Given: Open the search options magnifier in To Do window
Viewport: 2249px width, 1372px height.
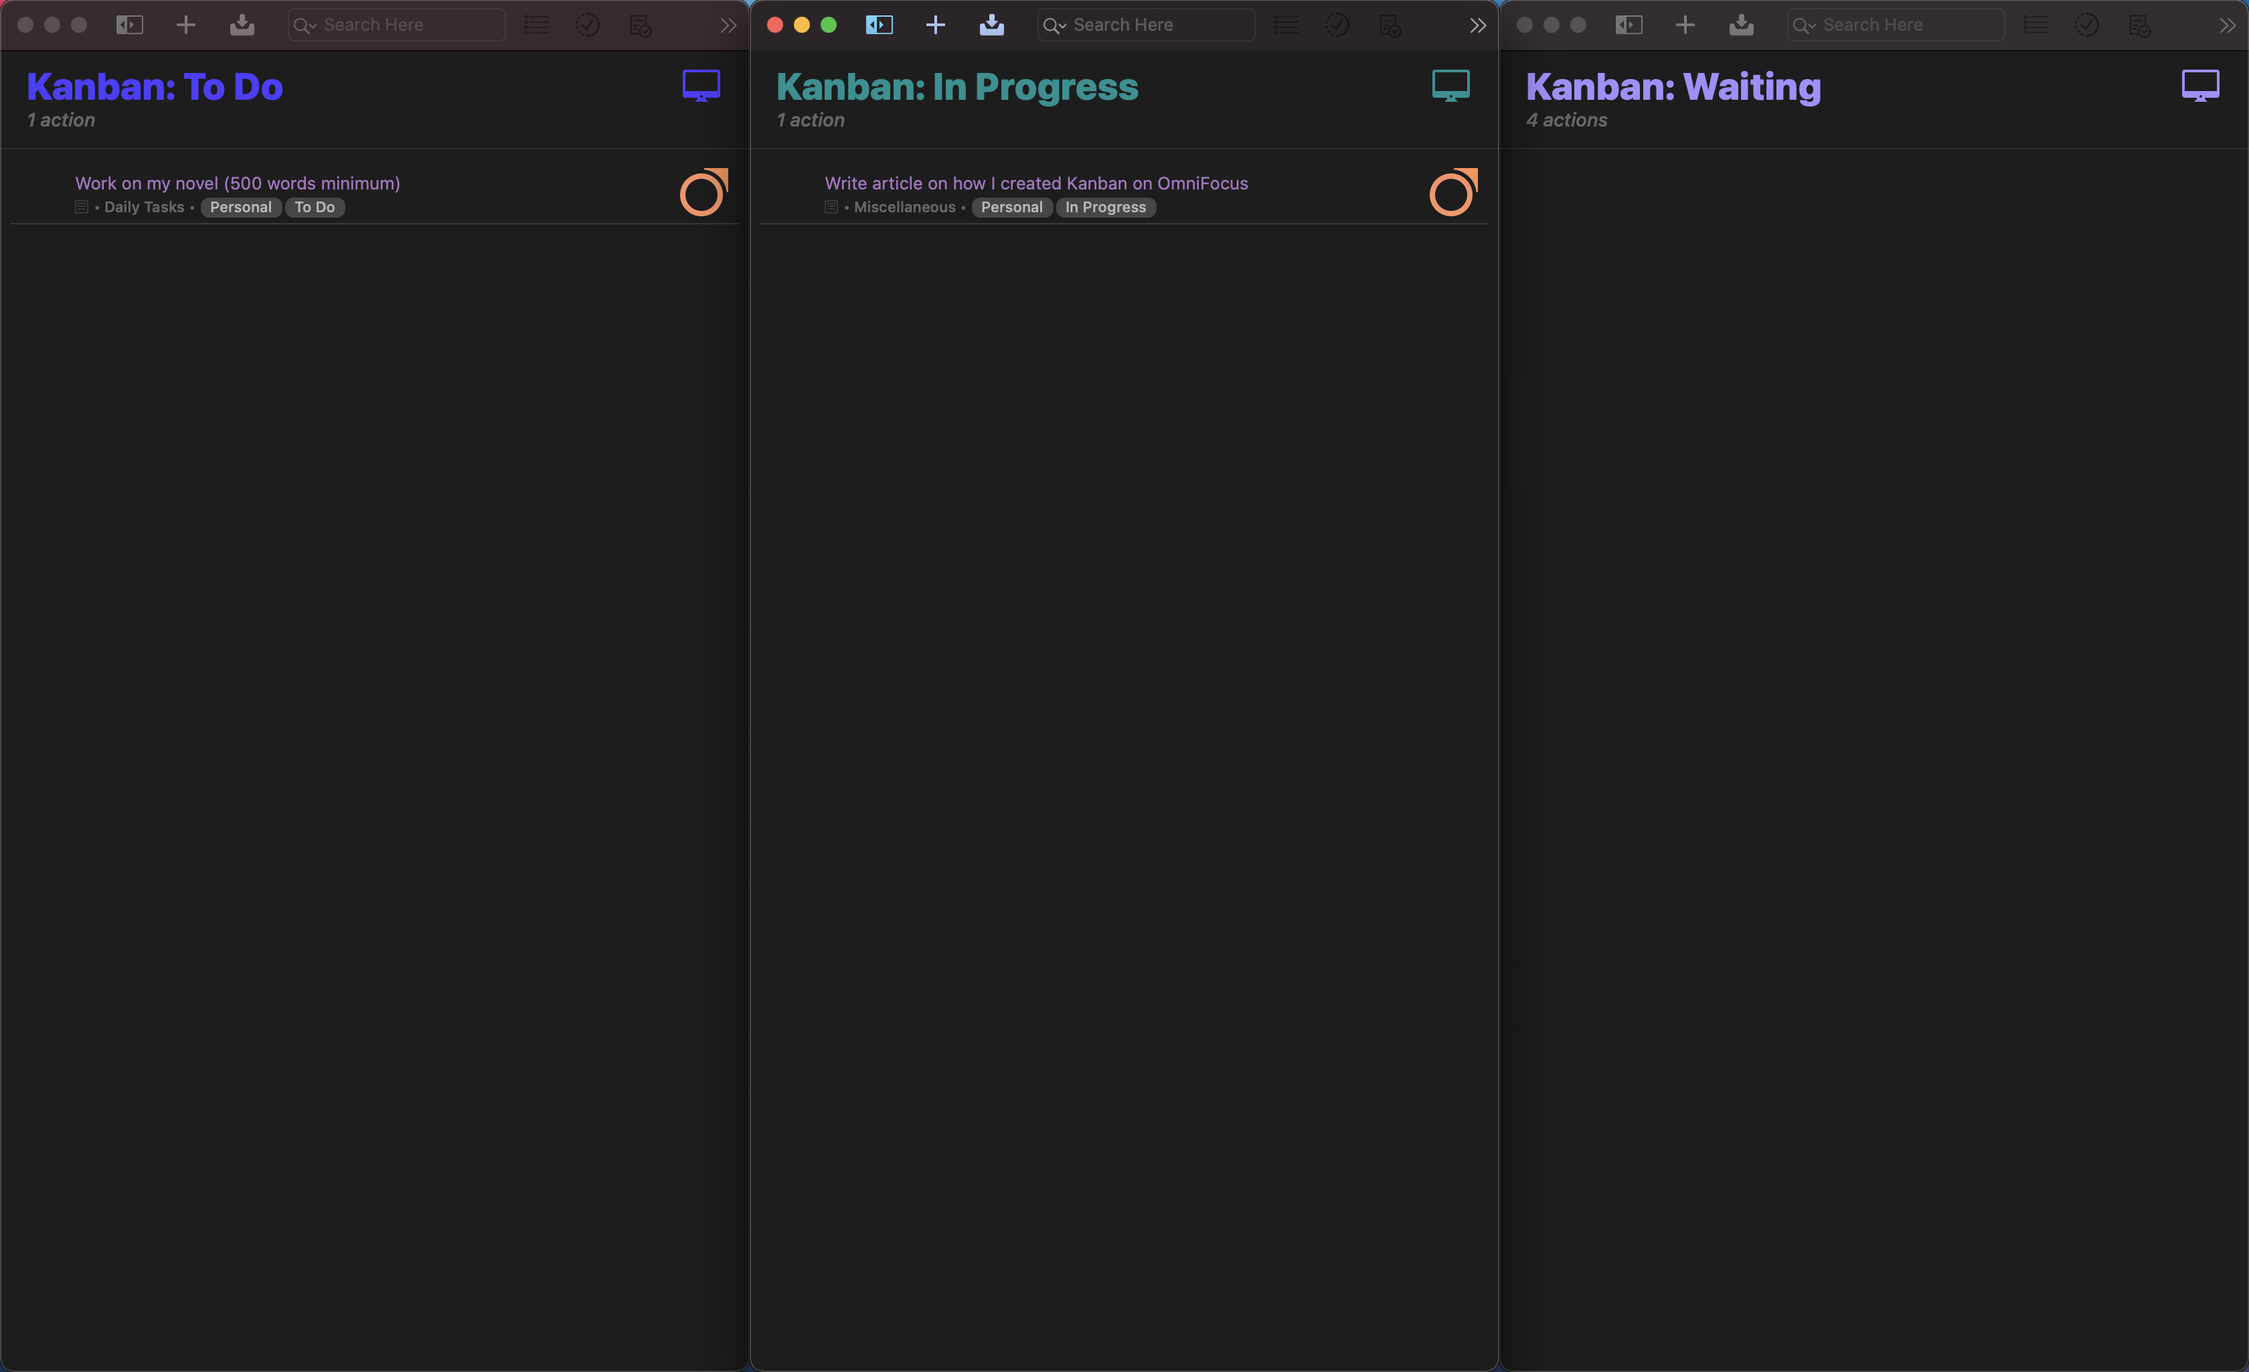Looking at the screenshot, I should [305, 25].
